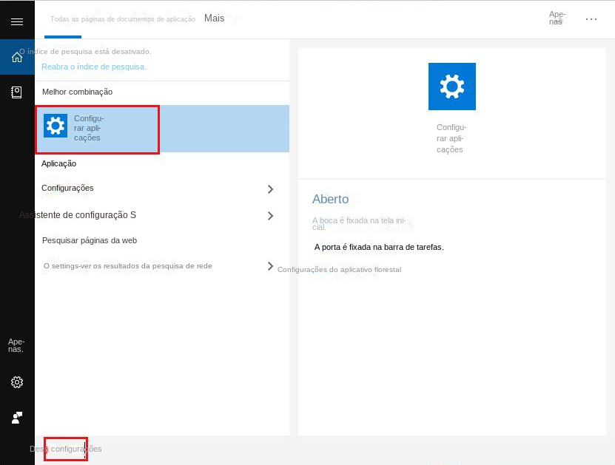Viewport: 615px width, 465px height.
Task: Select the people icon in left sidebar
Action: click(x=16, y=417)
